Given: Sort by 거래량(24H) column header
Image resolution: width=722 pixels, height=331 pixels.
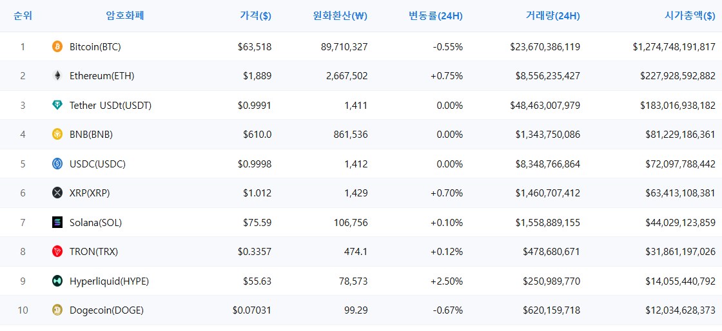Looking at the screenshot, I should coord(552,16).
